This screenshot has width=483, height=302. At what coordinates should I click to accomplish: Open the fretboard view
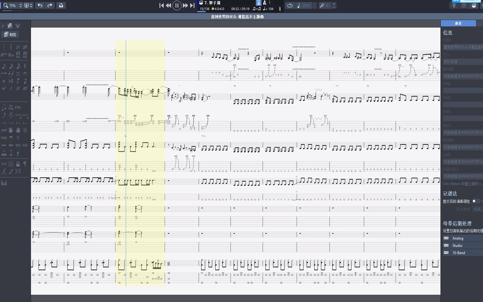(454, 5)
